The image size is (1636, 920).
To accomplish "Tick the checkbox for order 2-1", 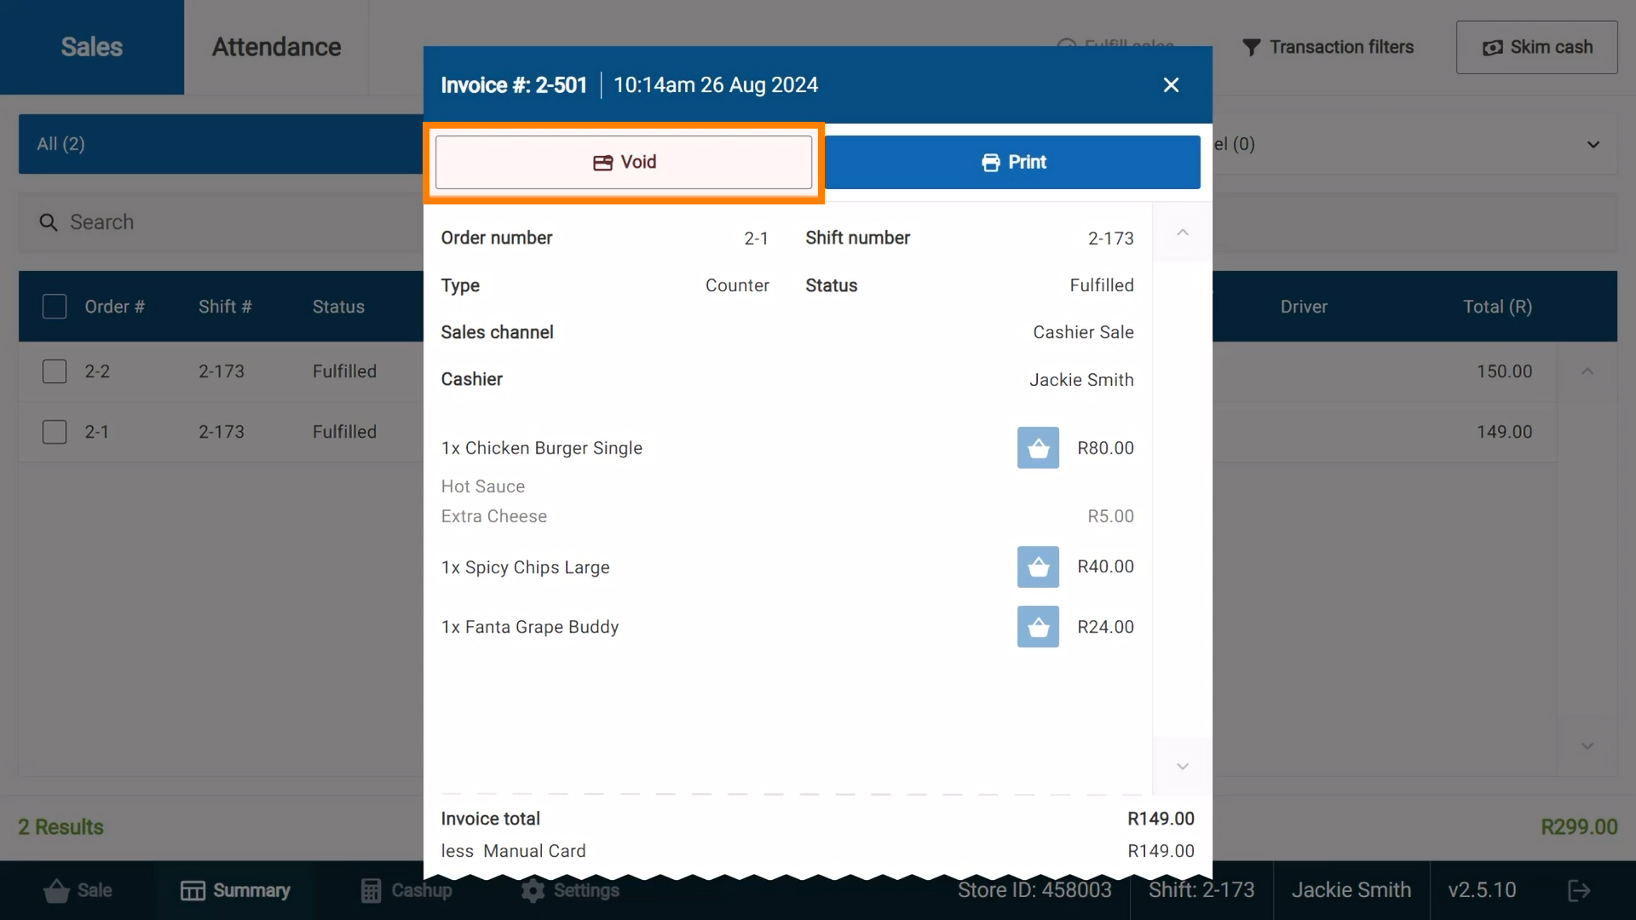I will 55,432.
